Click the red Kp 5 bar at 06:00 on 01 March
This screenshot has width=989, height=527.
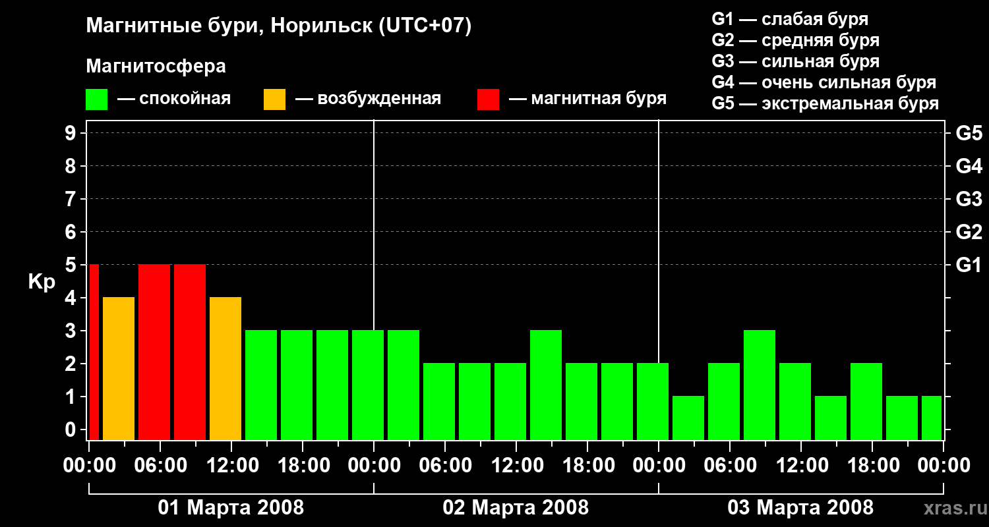click(154, 352)
